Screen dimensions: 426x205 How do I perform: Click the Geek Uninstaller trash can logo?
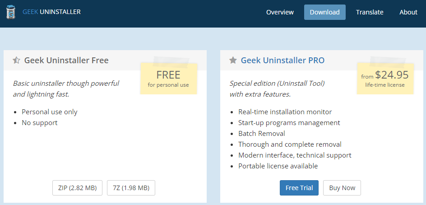point(10,12)
